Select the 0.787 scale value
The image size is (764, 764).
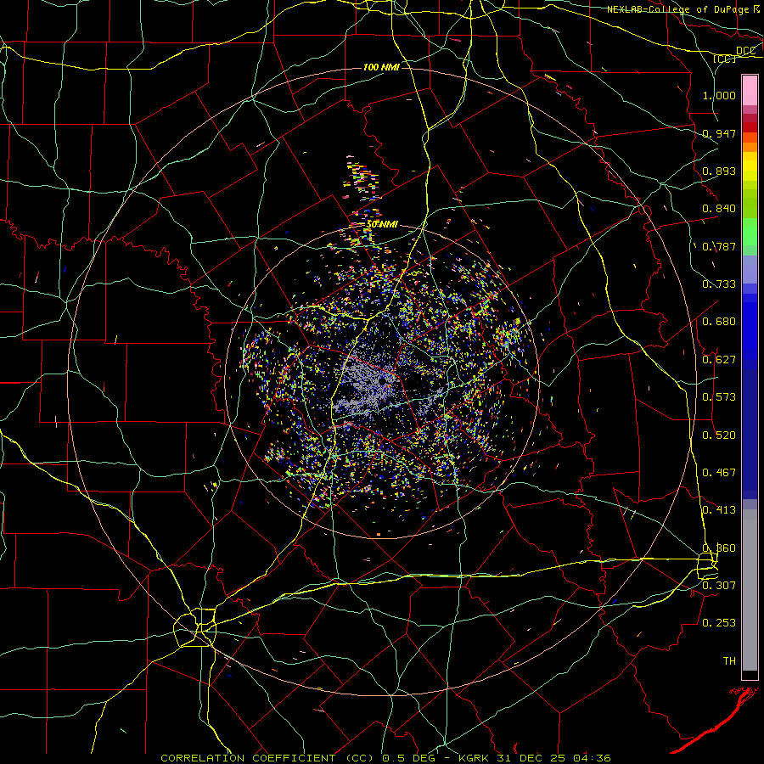[719, 246]
